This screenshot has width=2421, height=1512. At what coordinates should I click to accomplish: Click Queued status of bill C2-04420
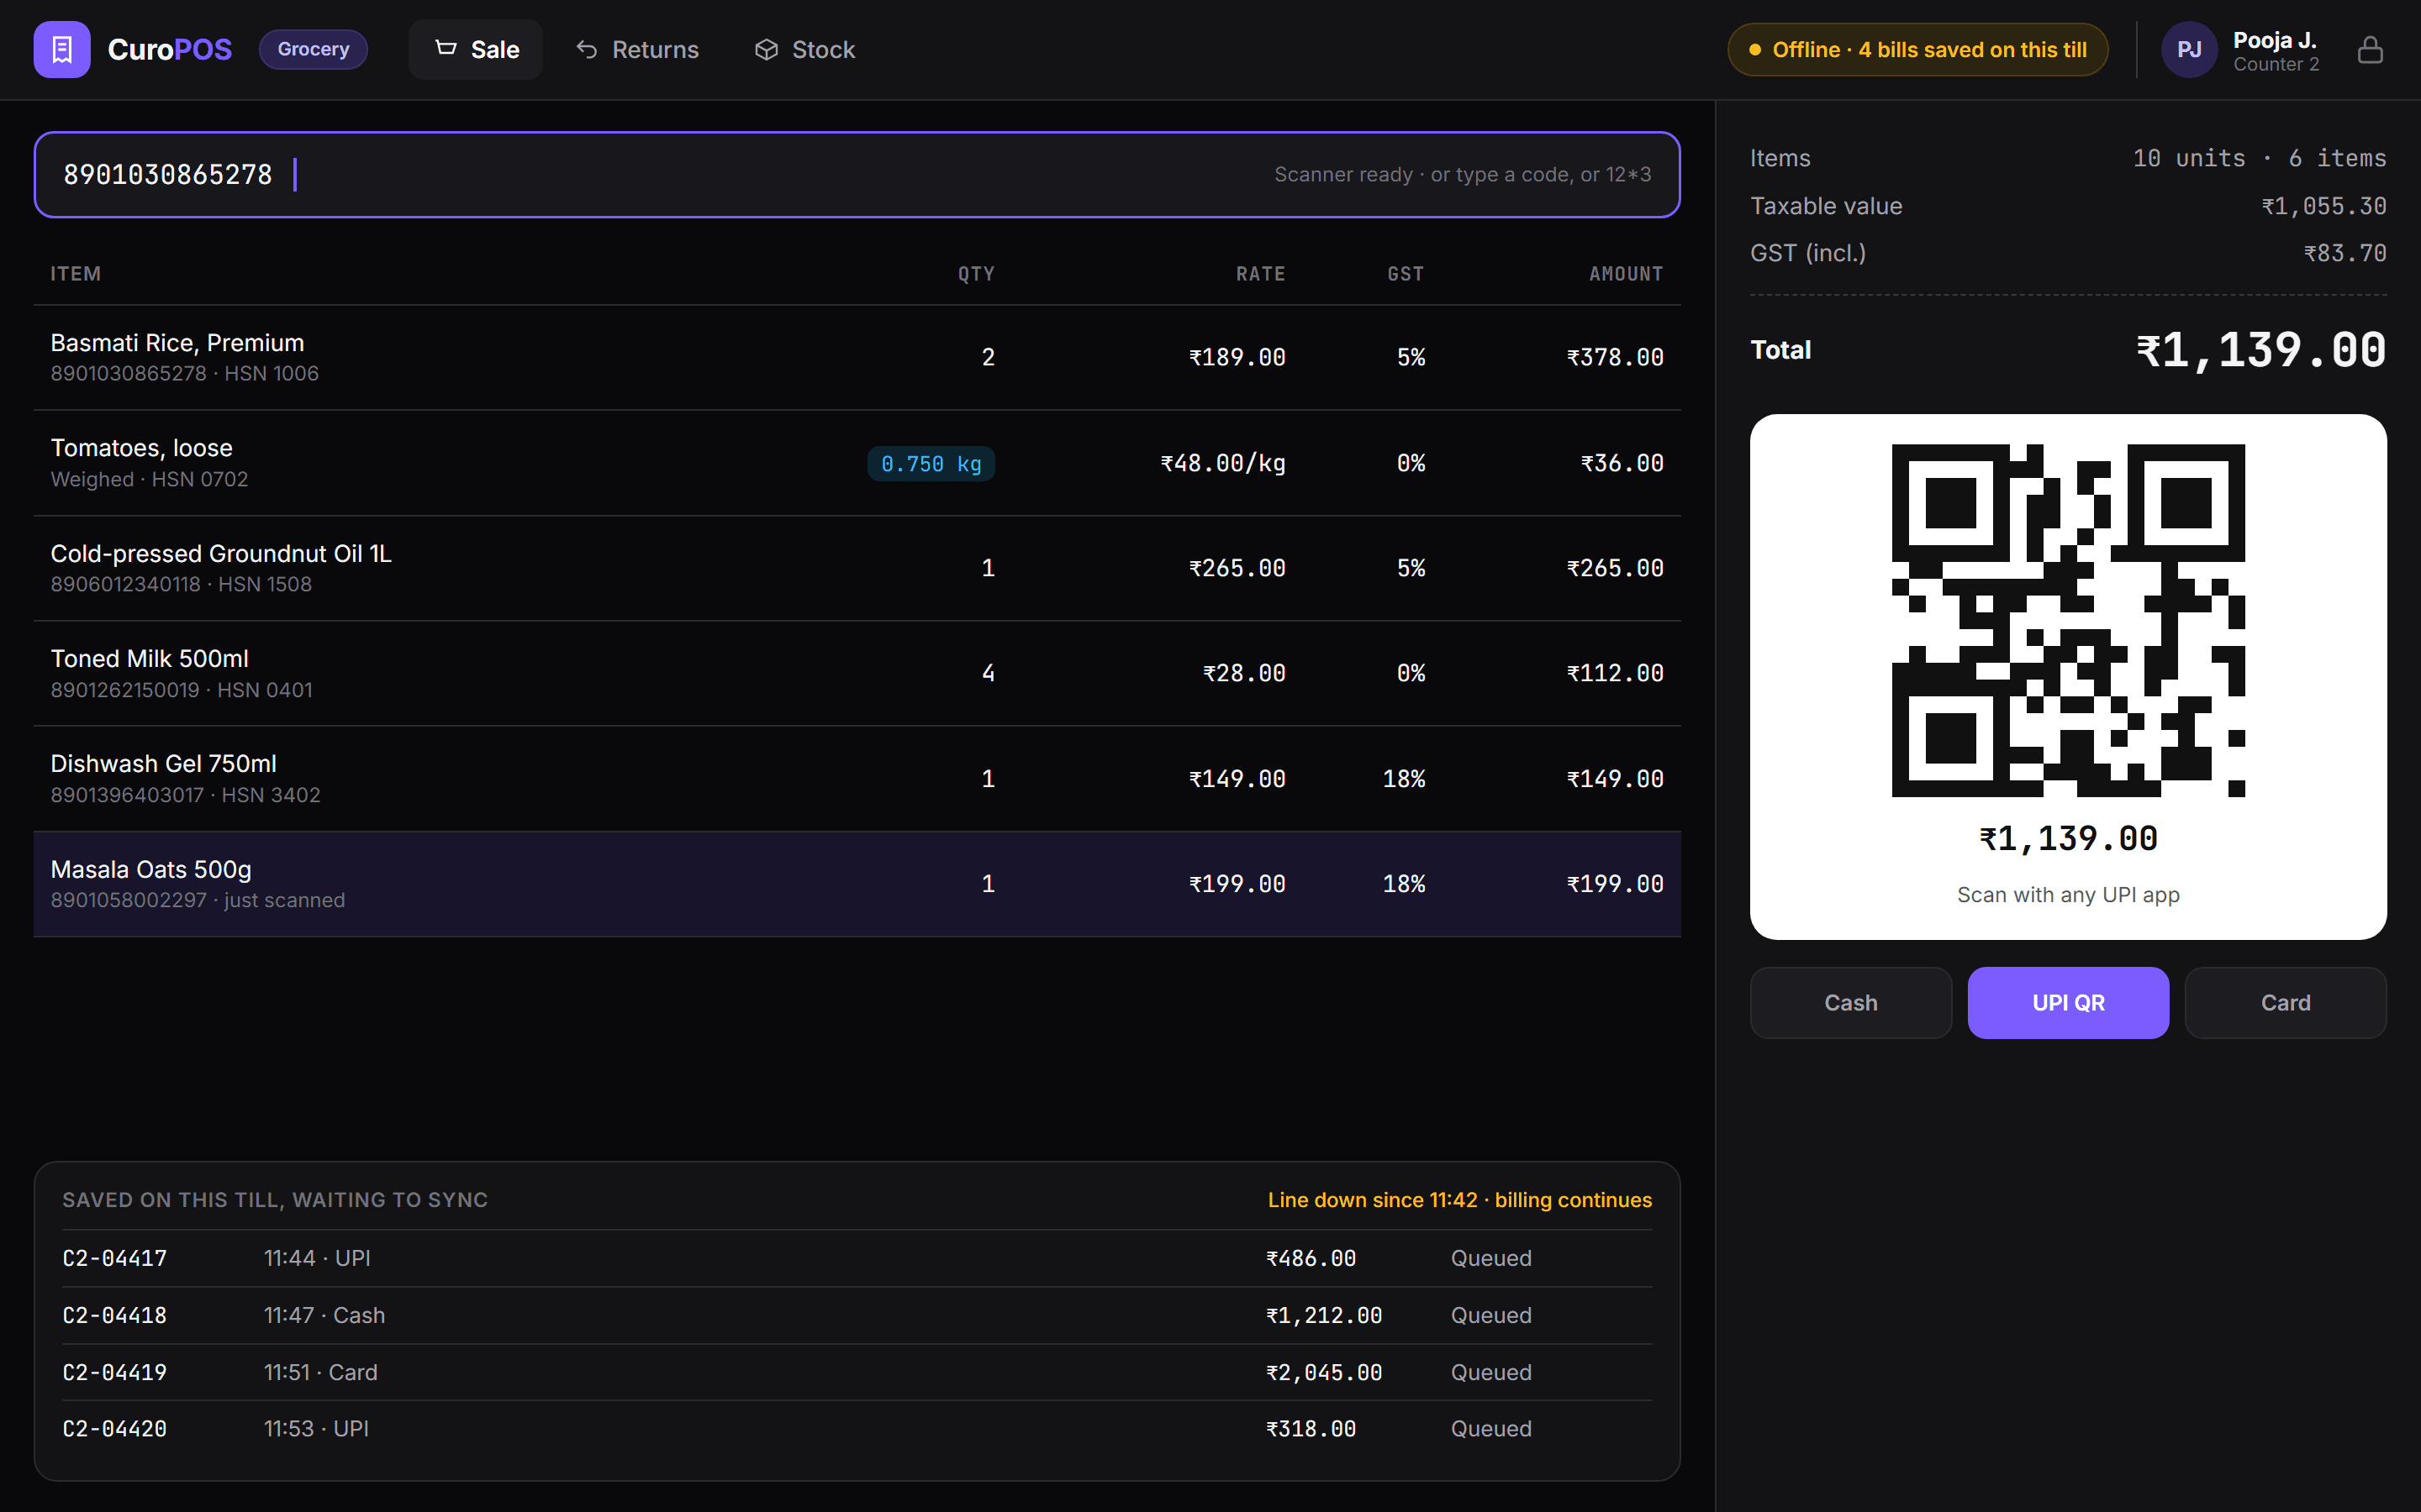(x=1490, y=1428)
